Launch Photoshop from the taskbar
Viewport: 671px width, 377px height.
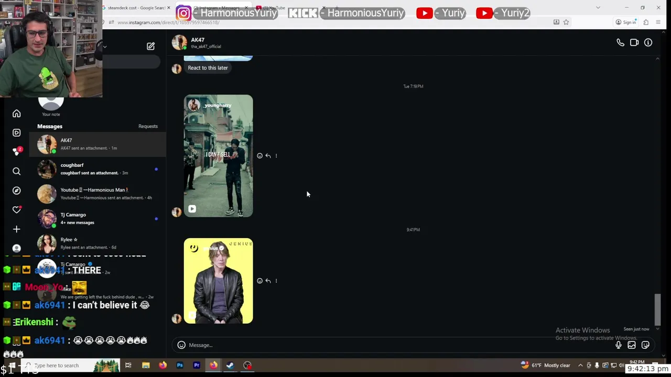[180, 365]
